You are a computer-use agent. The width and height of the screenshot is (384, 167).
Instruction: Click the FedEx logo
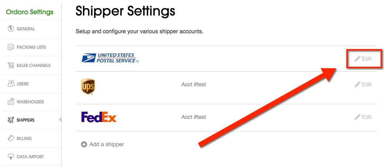click(99, 117)
